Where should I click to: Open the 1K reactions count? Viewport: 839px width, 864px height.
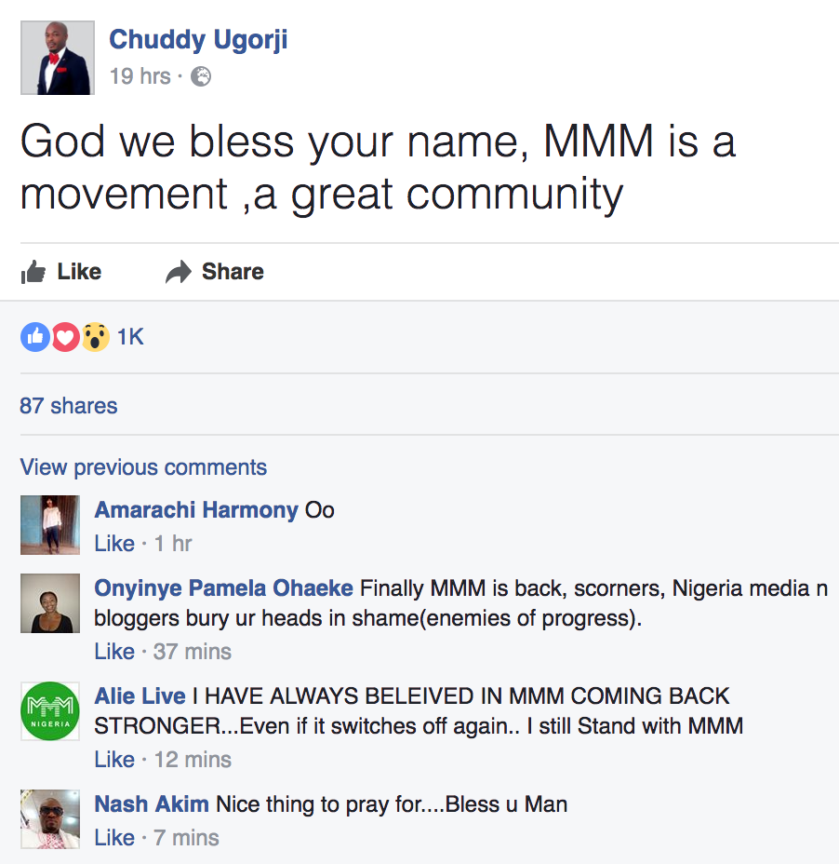[x=130, y=337]
